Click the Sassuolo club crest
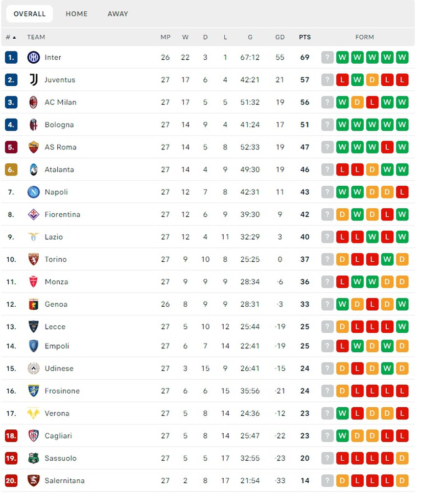The height and width of the screenshot is (495, 421). [x=32, y=458]
